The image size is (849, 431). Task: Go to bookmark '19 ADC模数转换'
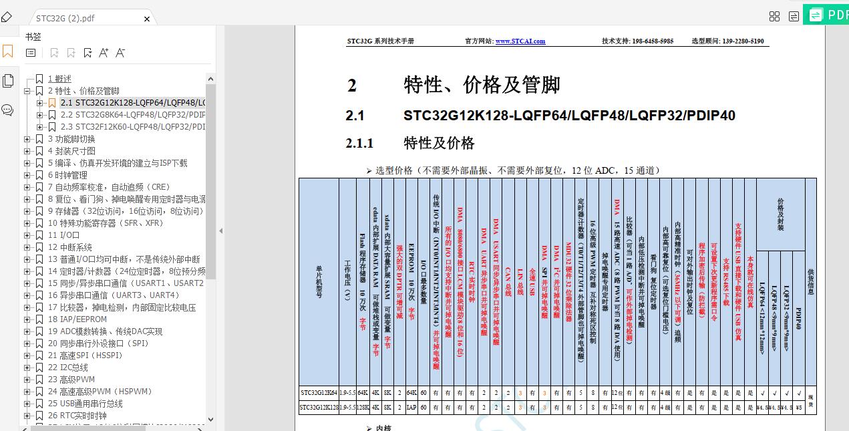coord(105,331)
